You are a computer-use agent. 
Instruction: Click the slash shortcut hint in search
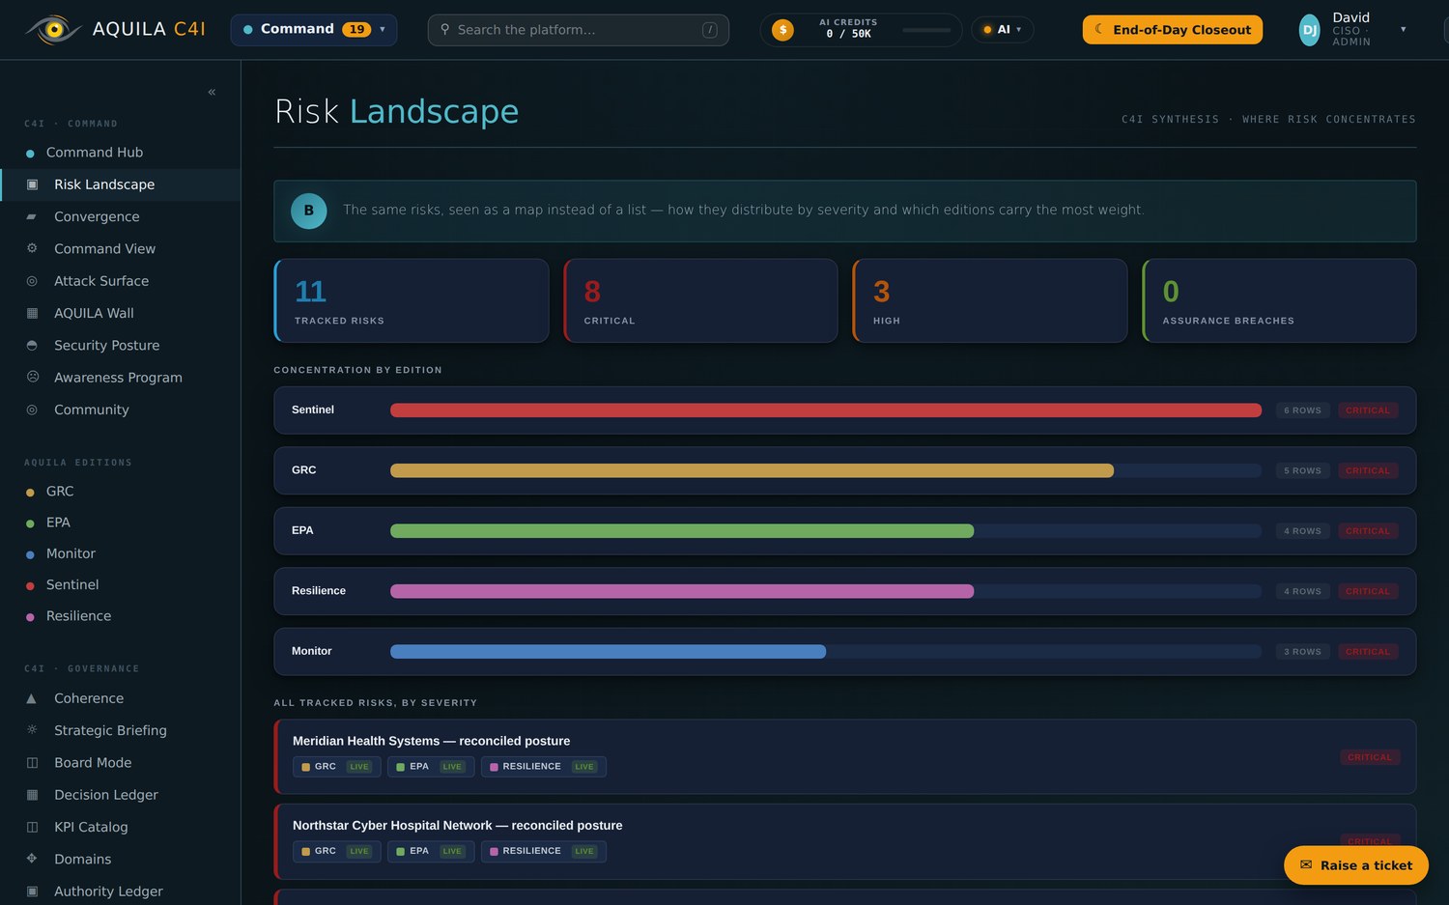coord(710,30)
